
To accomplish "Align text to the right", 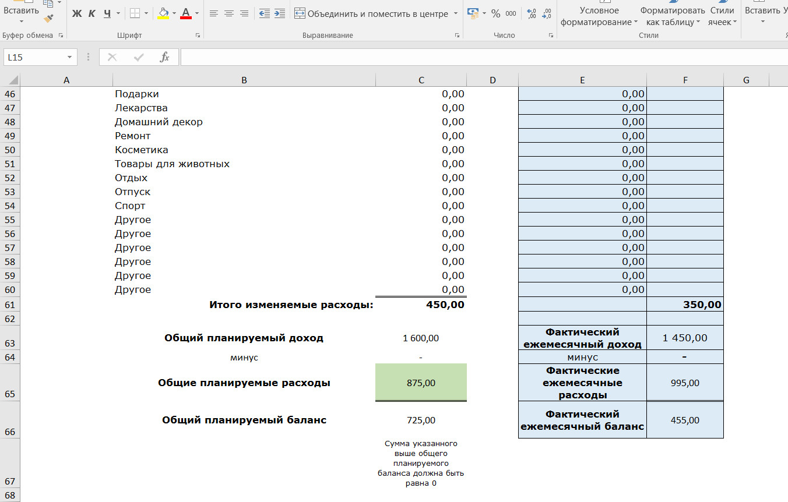I will pos(244,13).
